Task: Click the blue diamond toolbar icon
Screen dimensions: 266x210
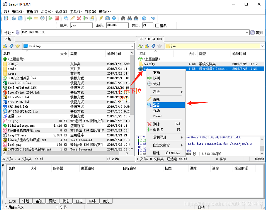Action: click(x=114, y=18)
